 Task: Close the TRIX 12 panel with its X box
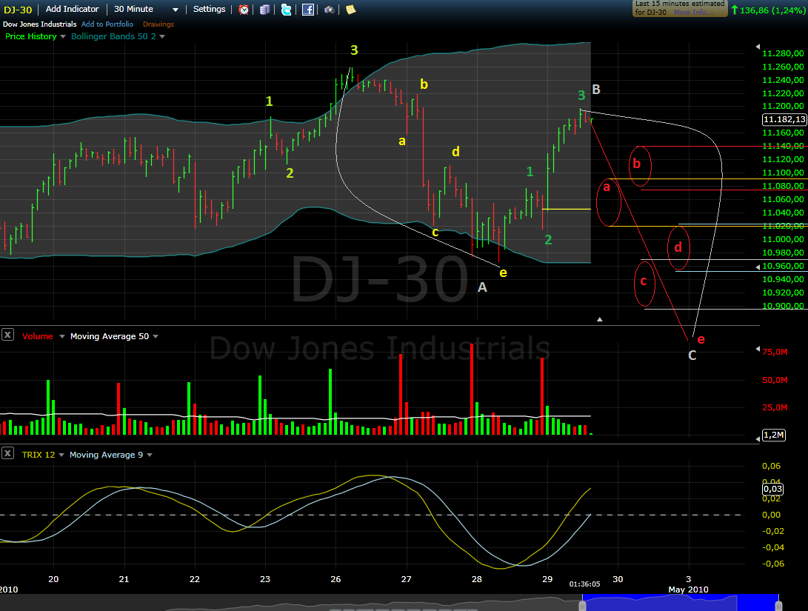[x=7, y=453]
